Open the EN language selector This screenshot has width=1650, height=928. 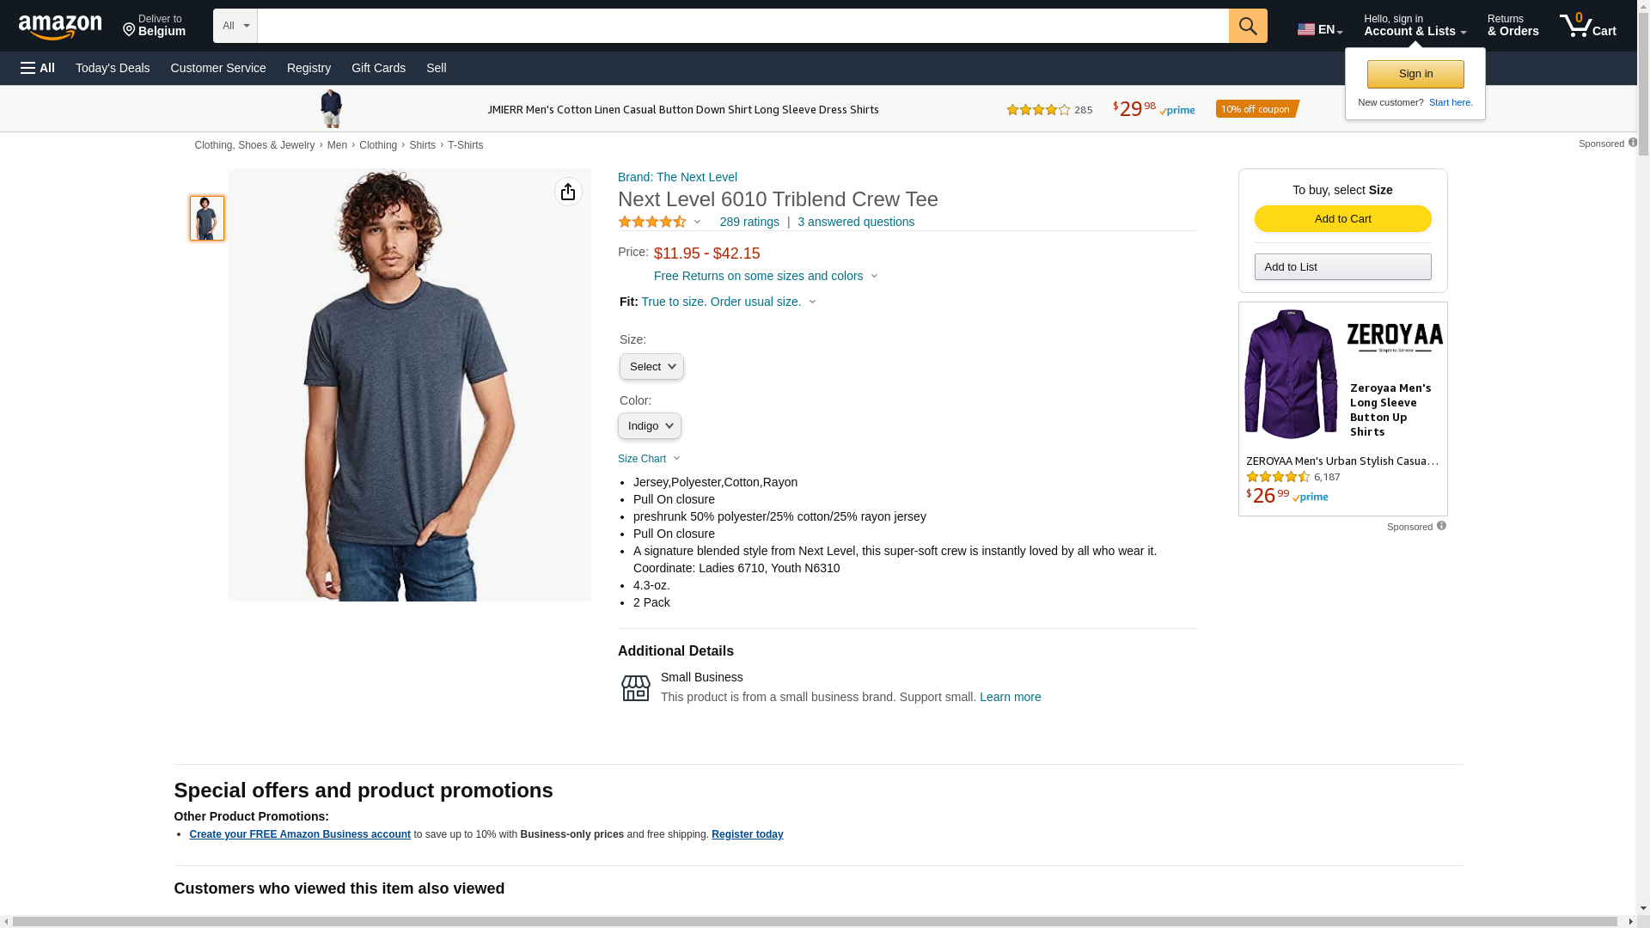click(x=1319, y=29)
